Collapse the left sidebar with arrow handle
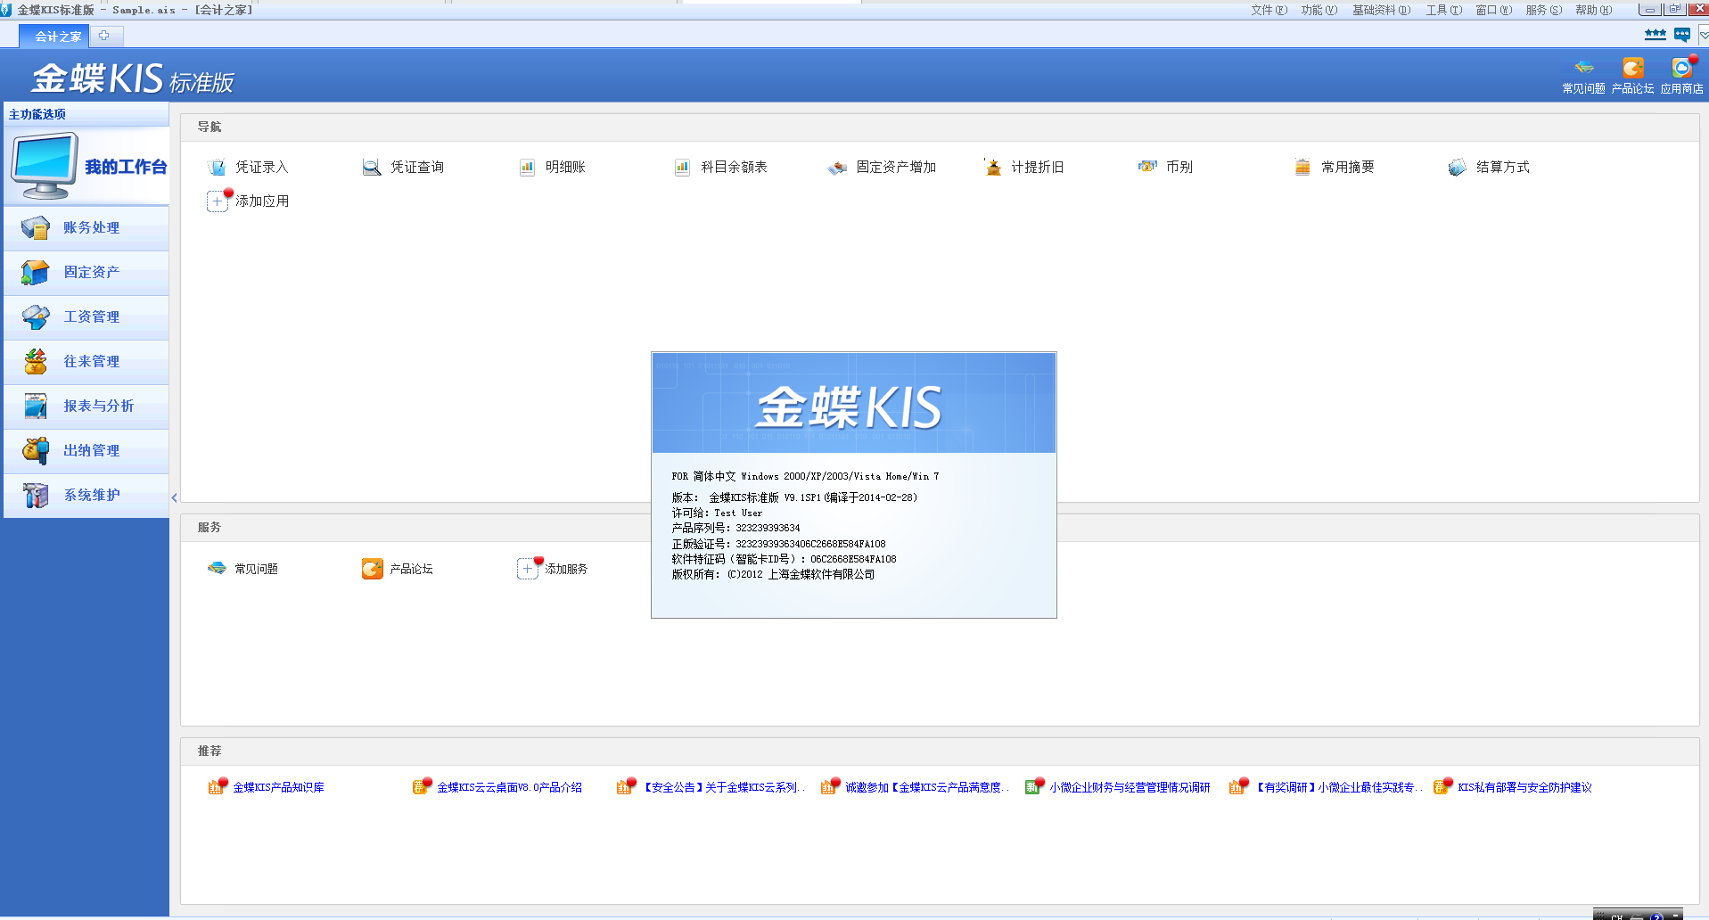1709x920 pixels. (174, 497)
